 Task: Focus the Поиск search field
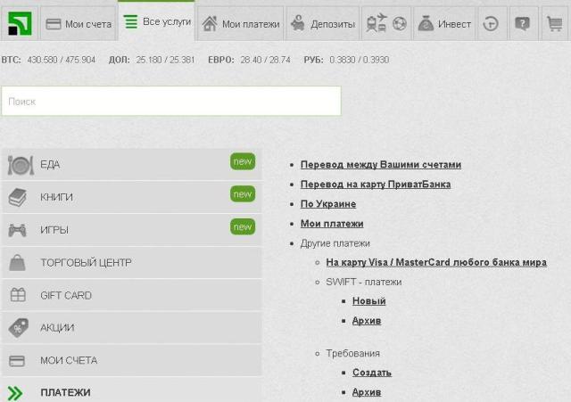(171, 101)
